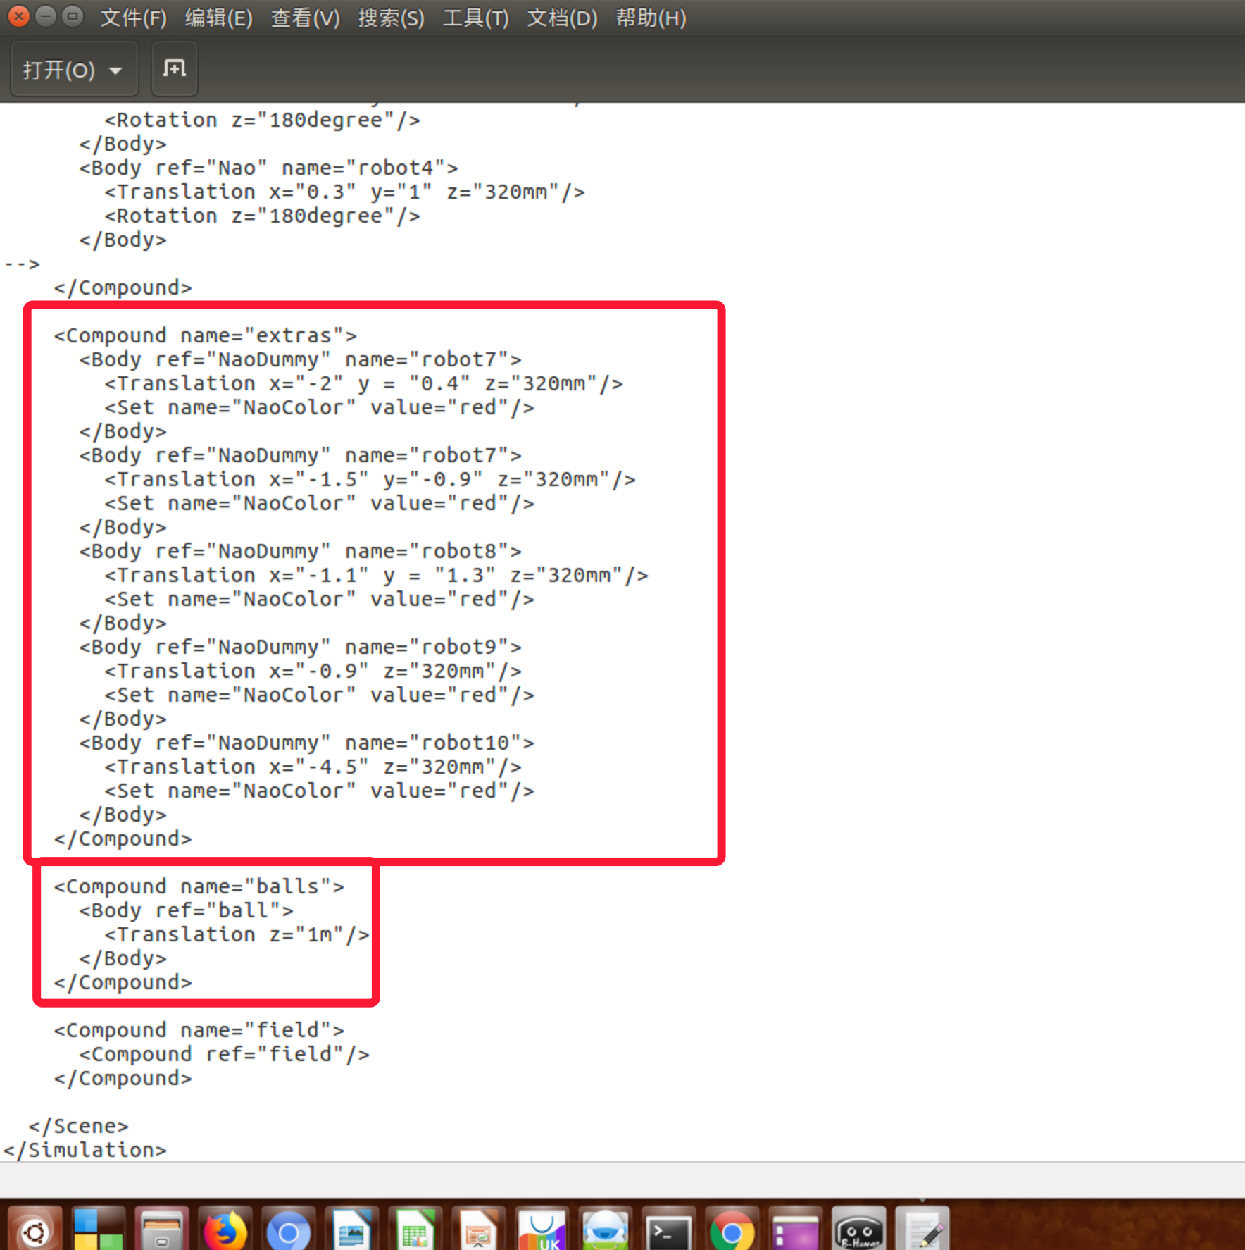This screenshot has height=1250, width=1245.
Task: Open the 文件(F) menu
Action: [x=133, y=18]
